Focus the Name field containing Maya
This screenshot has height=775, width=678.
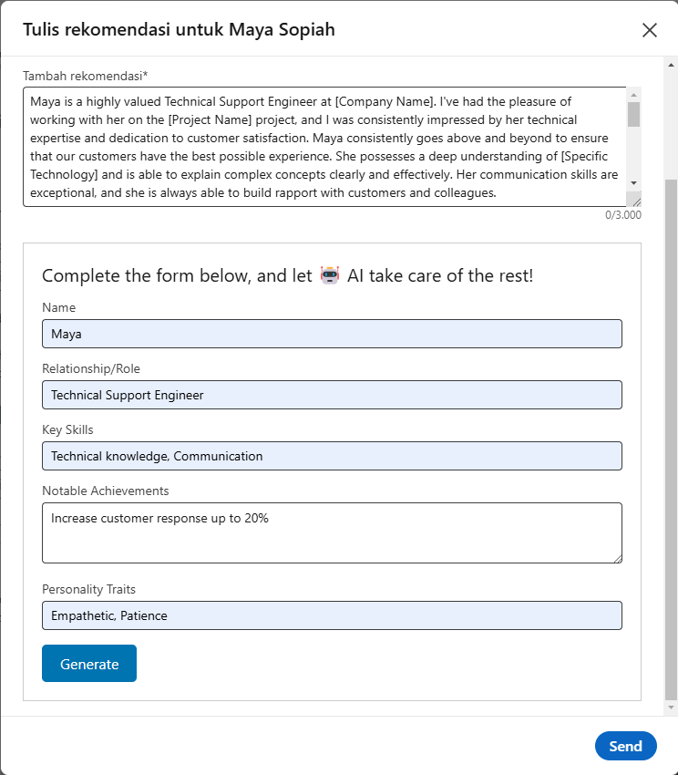[332, 334]
